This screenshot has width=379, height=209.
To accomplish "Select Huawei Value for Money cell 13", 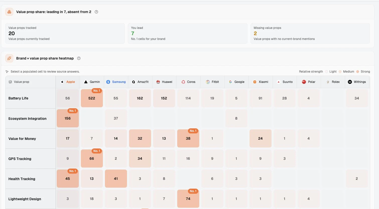I will [164, 138].
